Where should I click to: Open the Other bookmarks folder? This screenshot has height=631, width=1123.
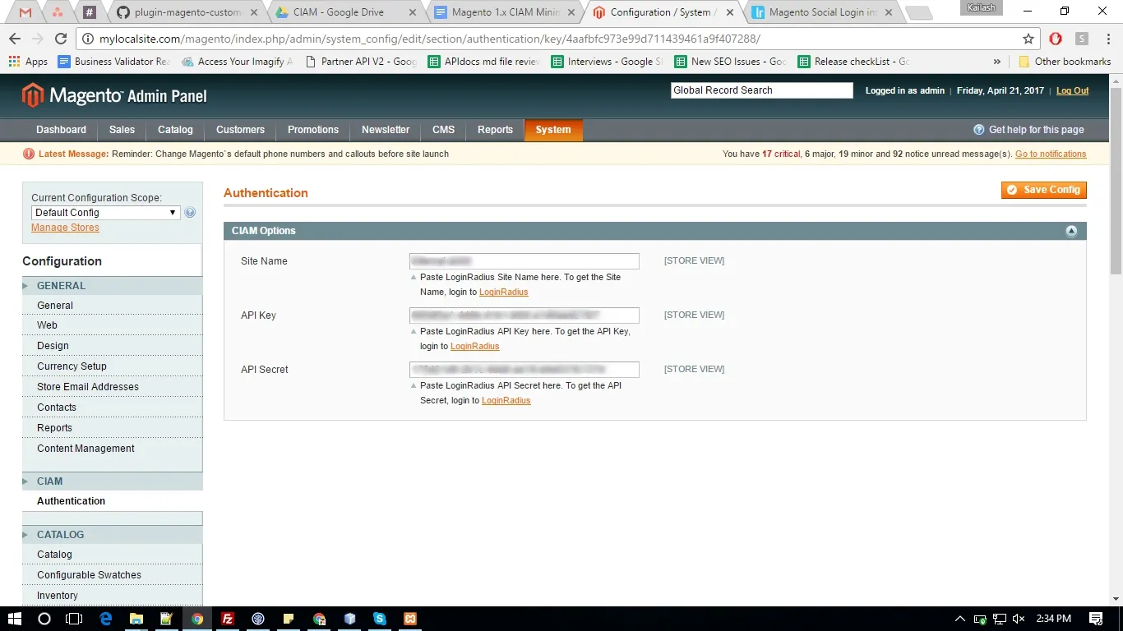tap(1065, 62)
